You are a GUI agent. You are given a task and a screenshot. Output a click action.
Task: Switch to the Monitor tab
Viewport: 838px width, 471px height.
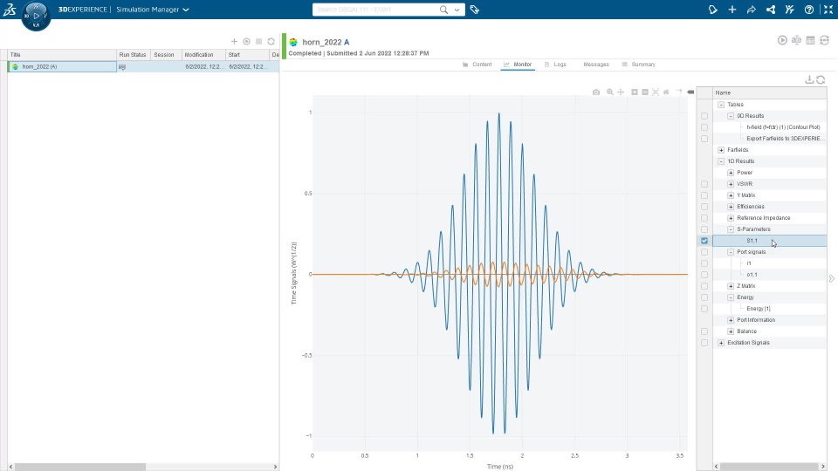518,64
